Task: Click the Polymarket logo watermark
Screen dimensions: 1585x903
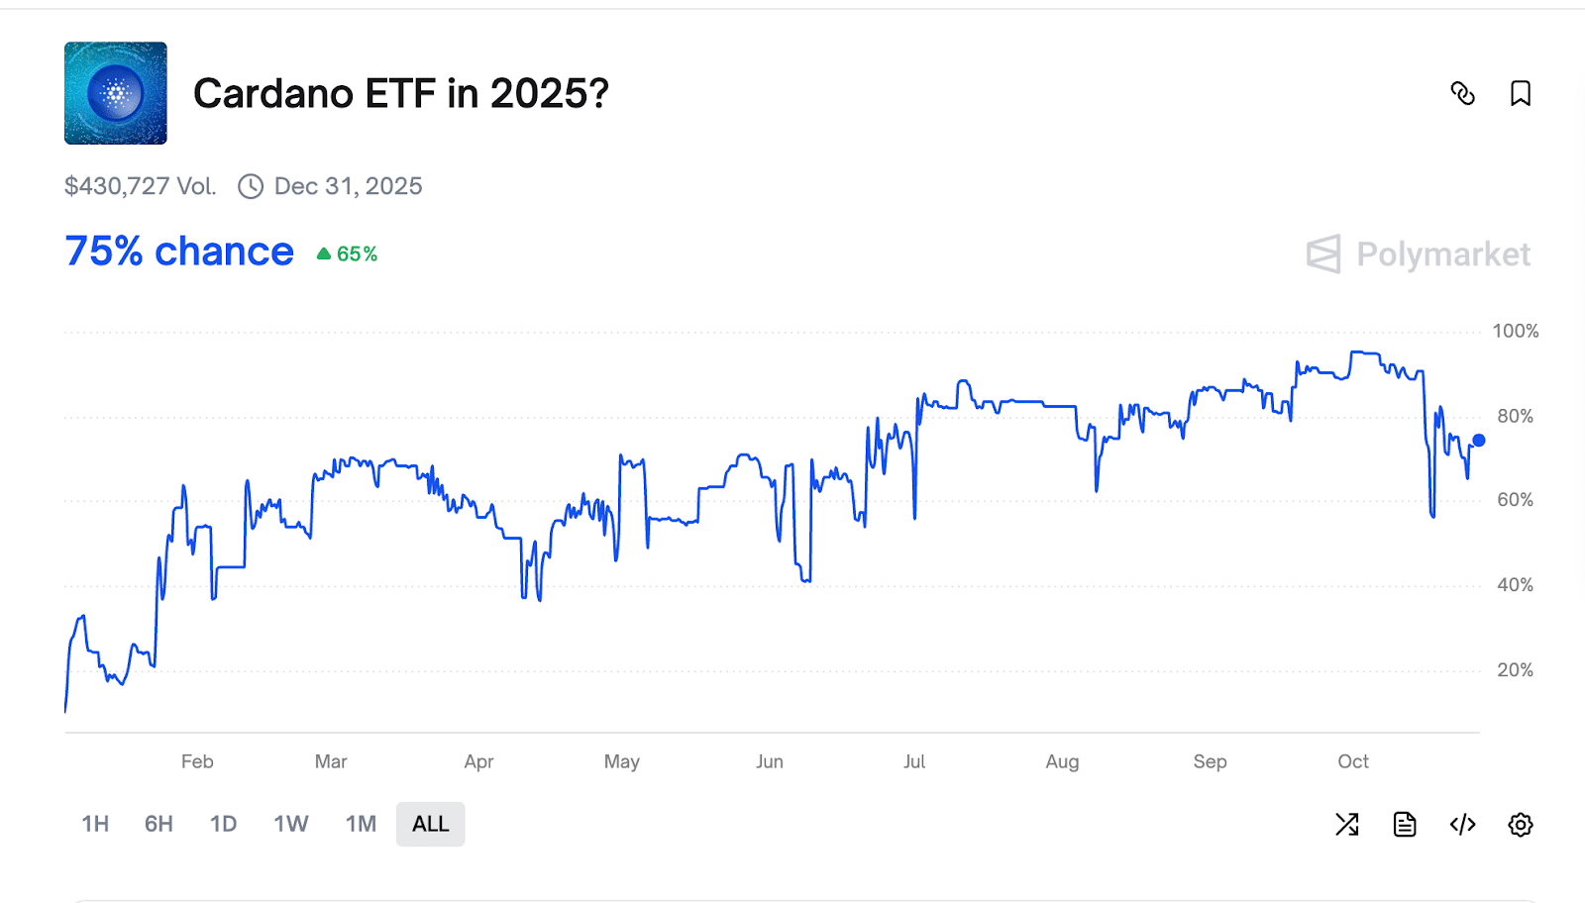Action: point(1419,254)
